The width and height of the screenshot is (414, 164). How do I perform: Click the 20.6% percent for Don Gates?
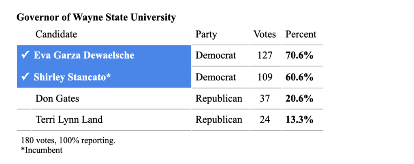pos(299,98)
